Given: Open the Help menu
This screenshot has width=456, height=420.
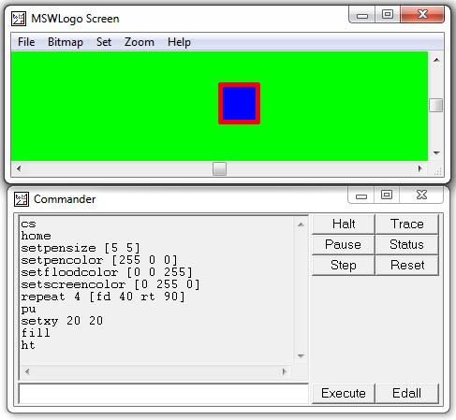Looking at the screenshot, I should 179,42.
